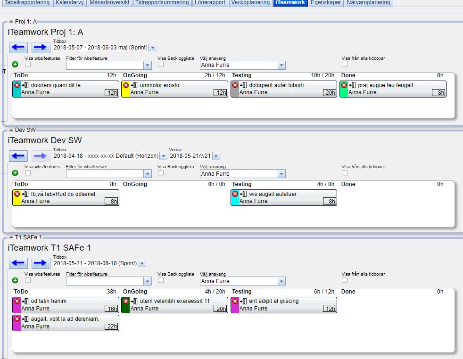This screenshot has height=359, width=463.
Task: Go to next timebox in Proj 1: A
Action: point(41,47)
